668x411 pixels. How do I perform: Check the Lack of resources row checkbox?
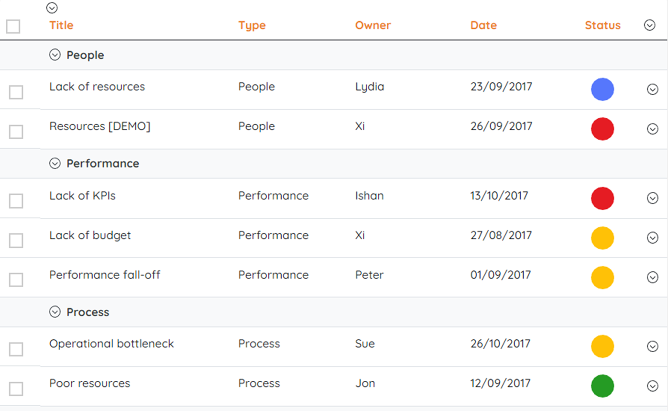pos(16,92)
